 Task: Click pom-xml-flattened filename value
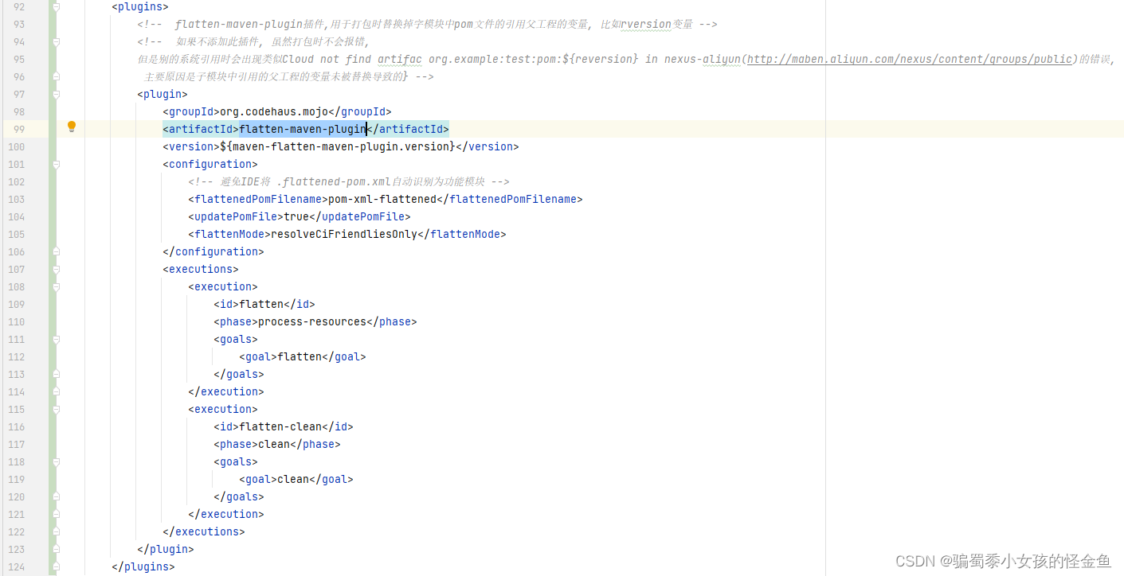click(382, 199)
